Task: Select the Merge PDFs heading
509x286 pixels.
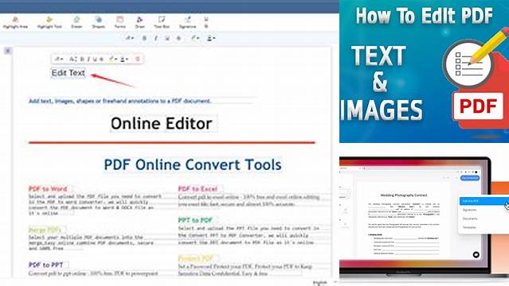Action: 45,230
